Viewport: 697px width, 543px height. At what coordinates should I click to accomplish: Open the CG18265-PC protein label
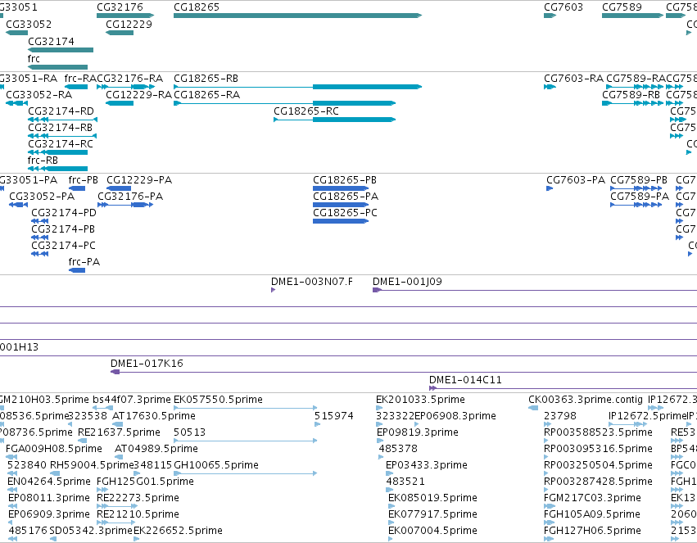tap(345, 213)
